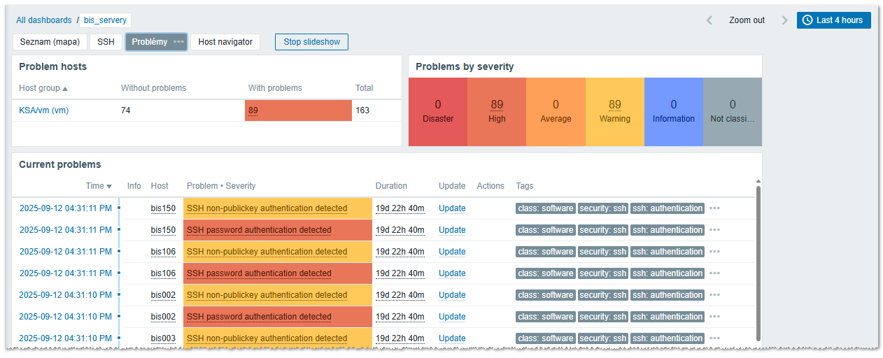Click the previous time period left arrow
This screenshot has height=358, width=883.
pyautogui.click(x=709, y=20)
